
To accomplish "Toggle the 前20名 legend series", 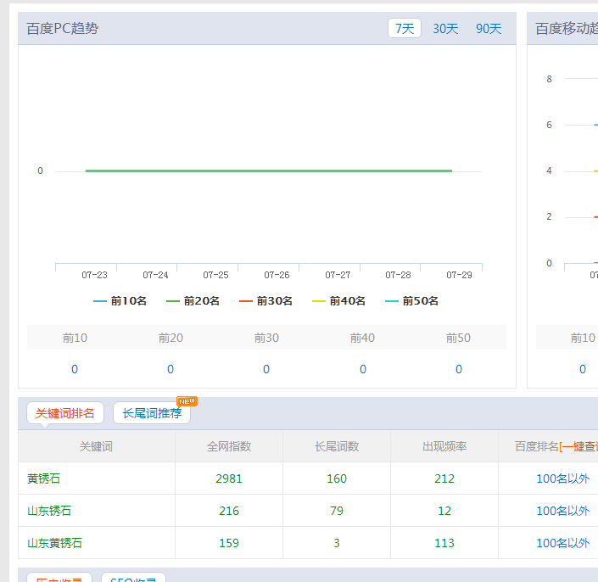I will pos(193,301).
